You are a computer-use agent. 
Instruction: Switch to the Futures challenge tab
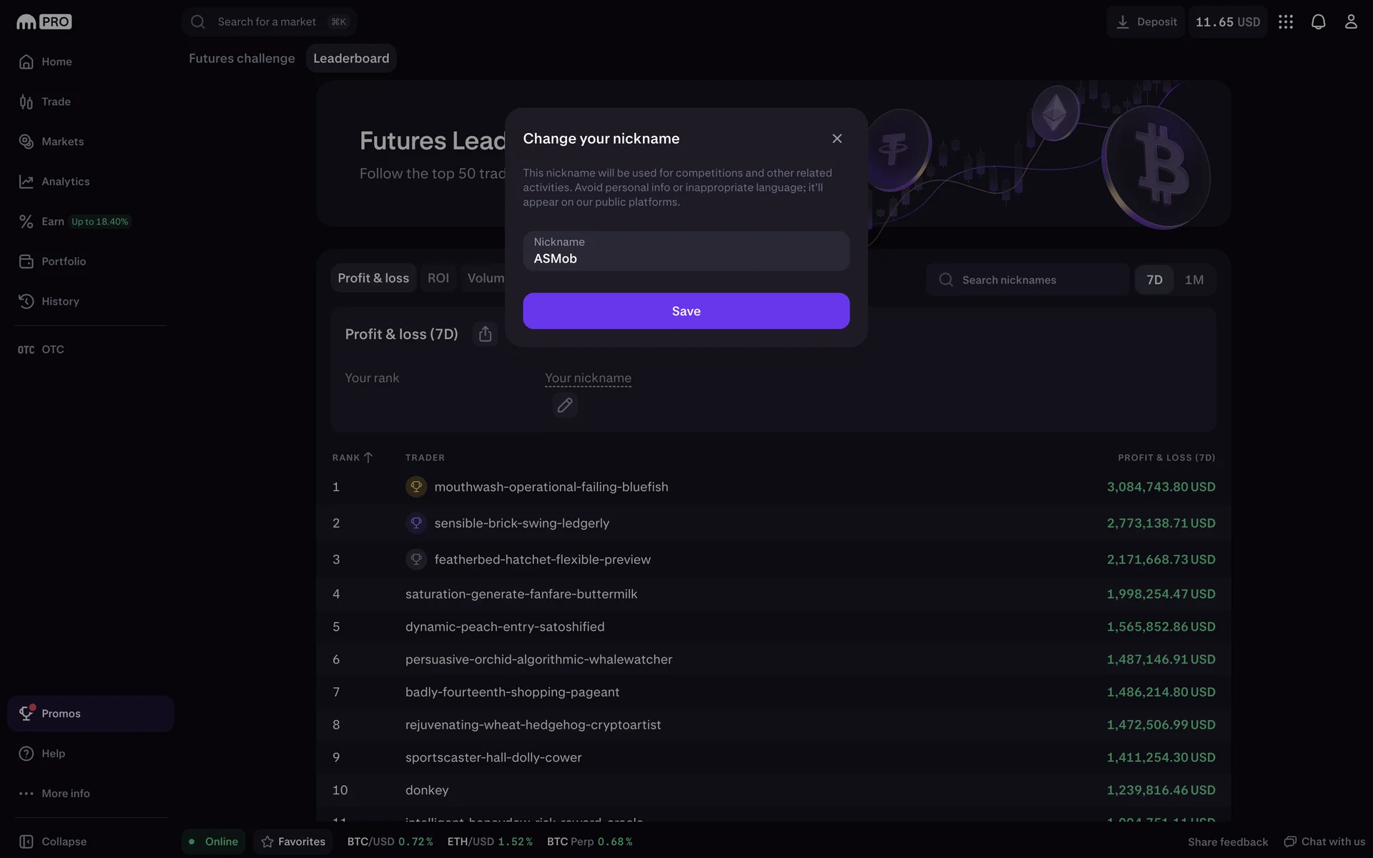tap(241, 59)
